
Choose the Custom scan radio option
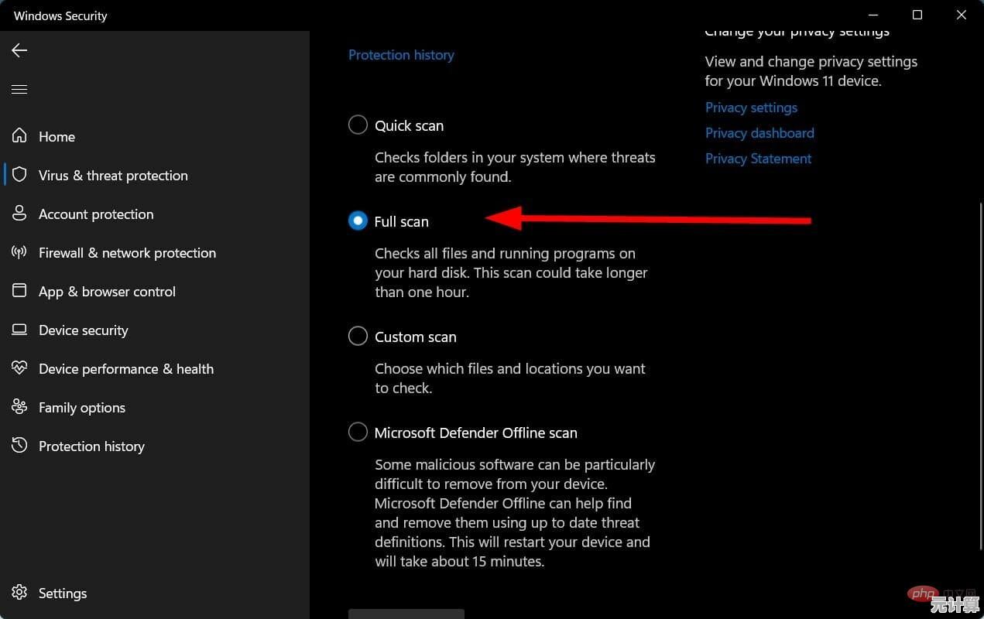click(x=358, y=336)
